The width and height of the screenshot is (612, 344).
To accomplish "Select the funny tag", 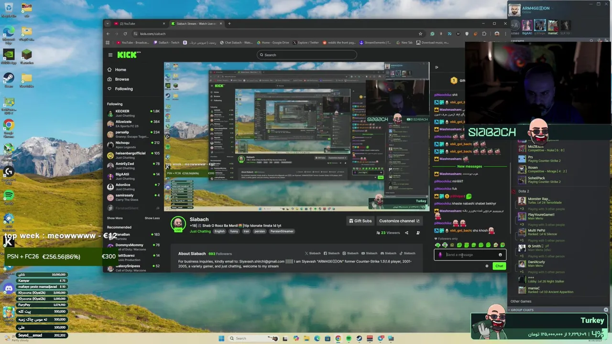I will pos(234,231).
